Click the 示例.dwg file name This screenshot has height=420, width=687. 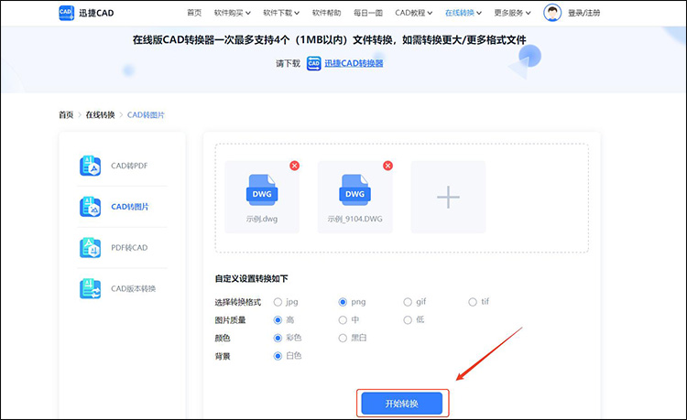point(262,219)
